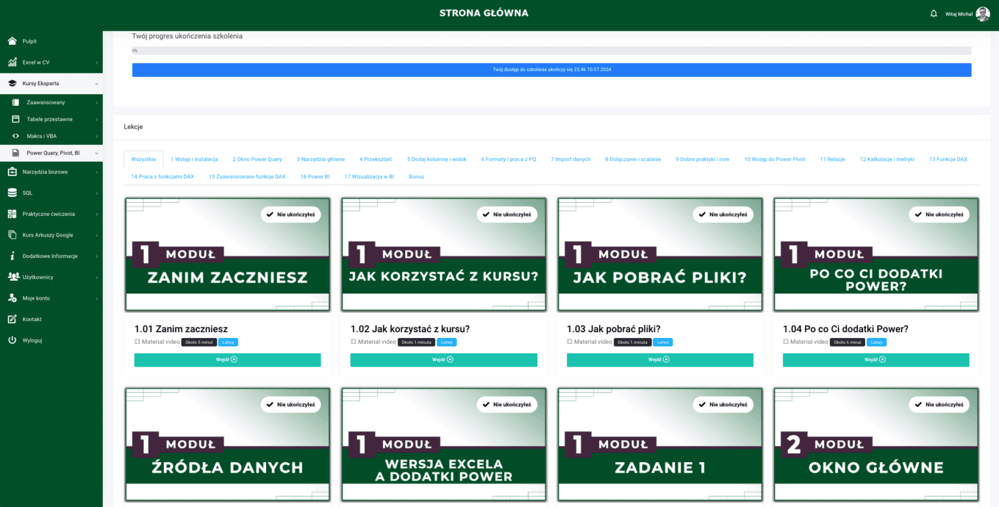This screenshot has width=999, height=507.
Task: Click user avatar next to Witaj Michal
Action: point(983,14)
